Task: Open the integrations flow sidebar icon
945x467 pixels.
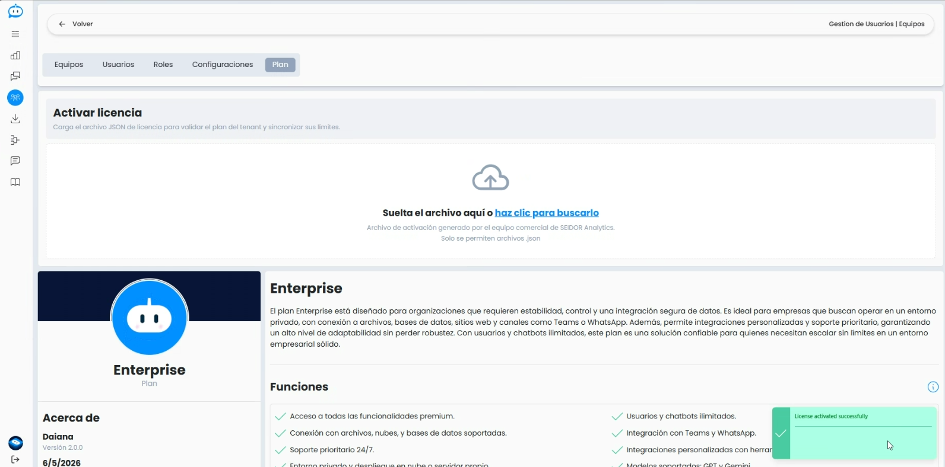Action: tap(15, 140)
